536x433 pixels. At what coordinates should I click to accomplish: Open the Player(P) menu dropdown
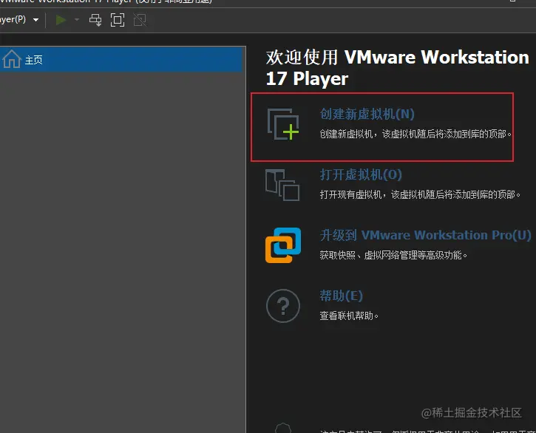(19, 19)
